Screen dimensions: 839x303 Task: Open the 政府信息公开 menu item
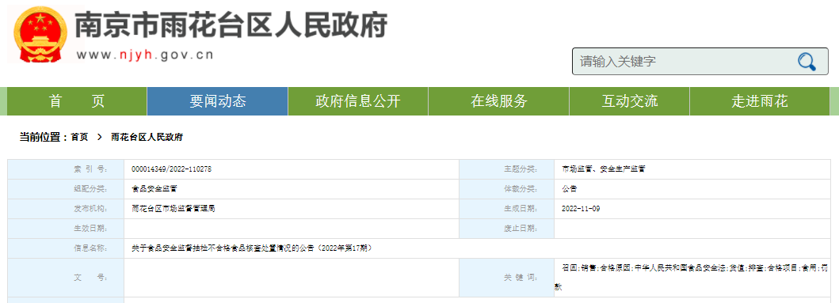(x=358, y=101)
